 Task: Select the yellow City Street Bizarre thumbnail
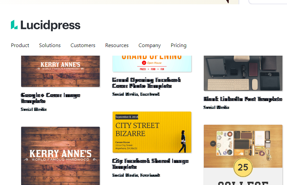[152, 132]
